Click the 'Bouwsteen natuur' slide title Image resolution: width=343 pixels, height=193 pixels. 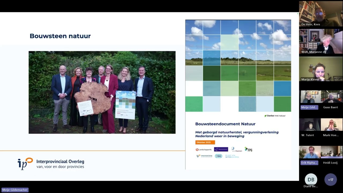(60, 36)
